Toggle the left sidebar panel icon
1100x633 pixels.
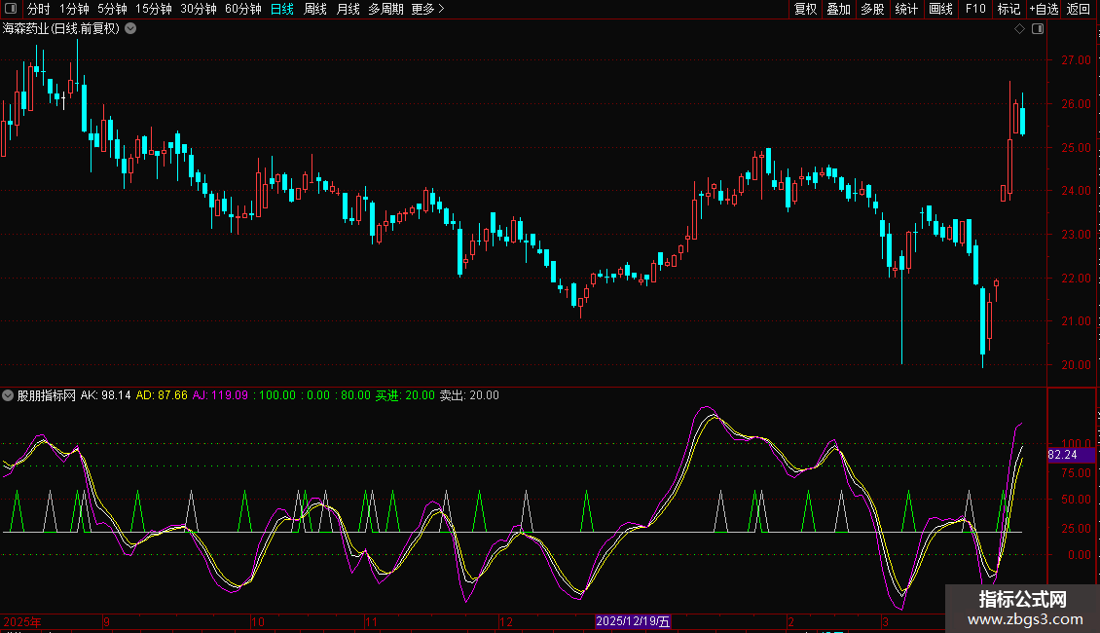pos(12,10)
